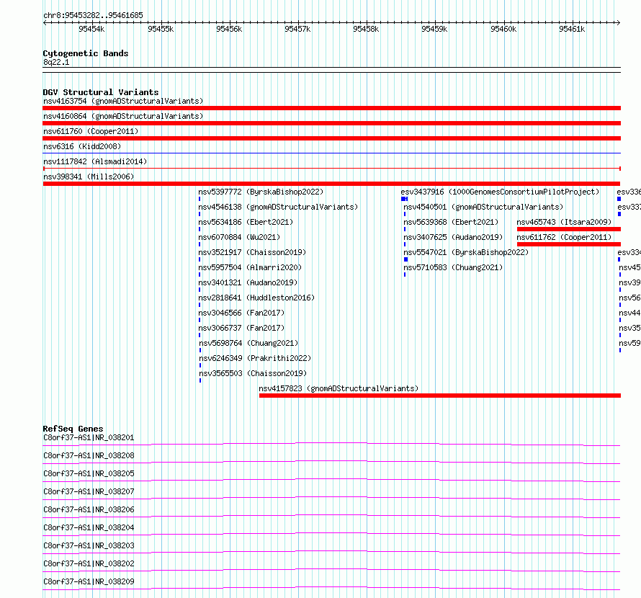
Task: Click the 95461k ruler label
Action: [x=572, y=29]
